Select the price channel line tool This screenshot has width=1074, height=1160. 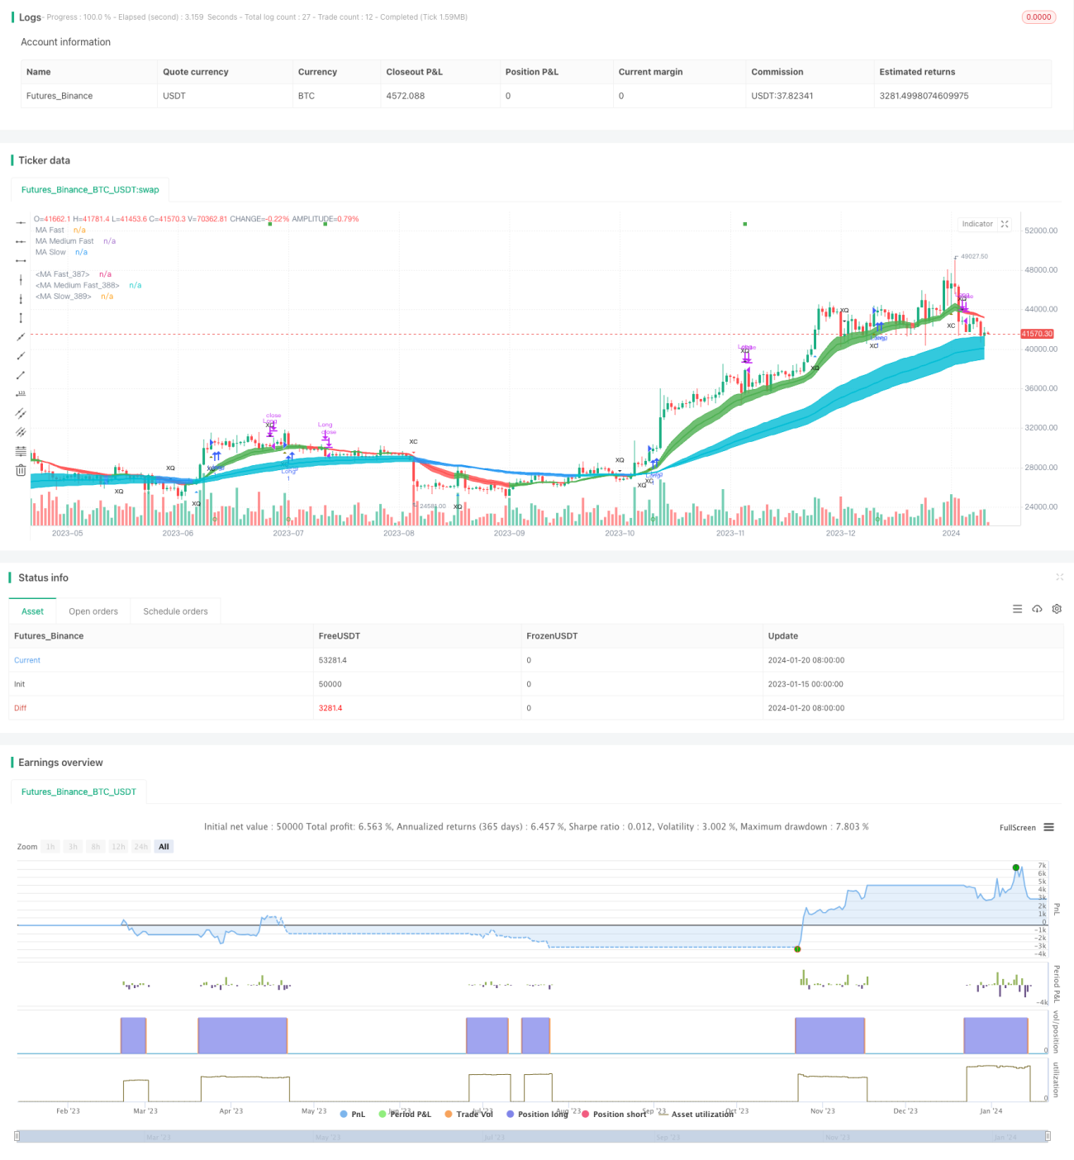point(21,412)
